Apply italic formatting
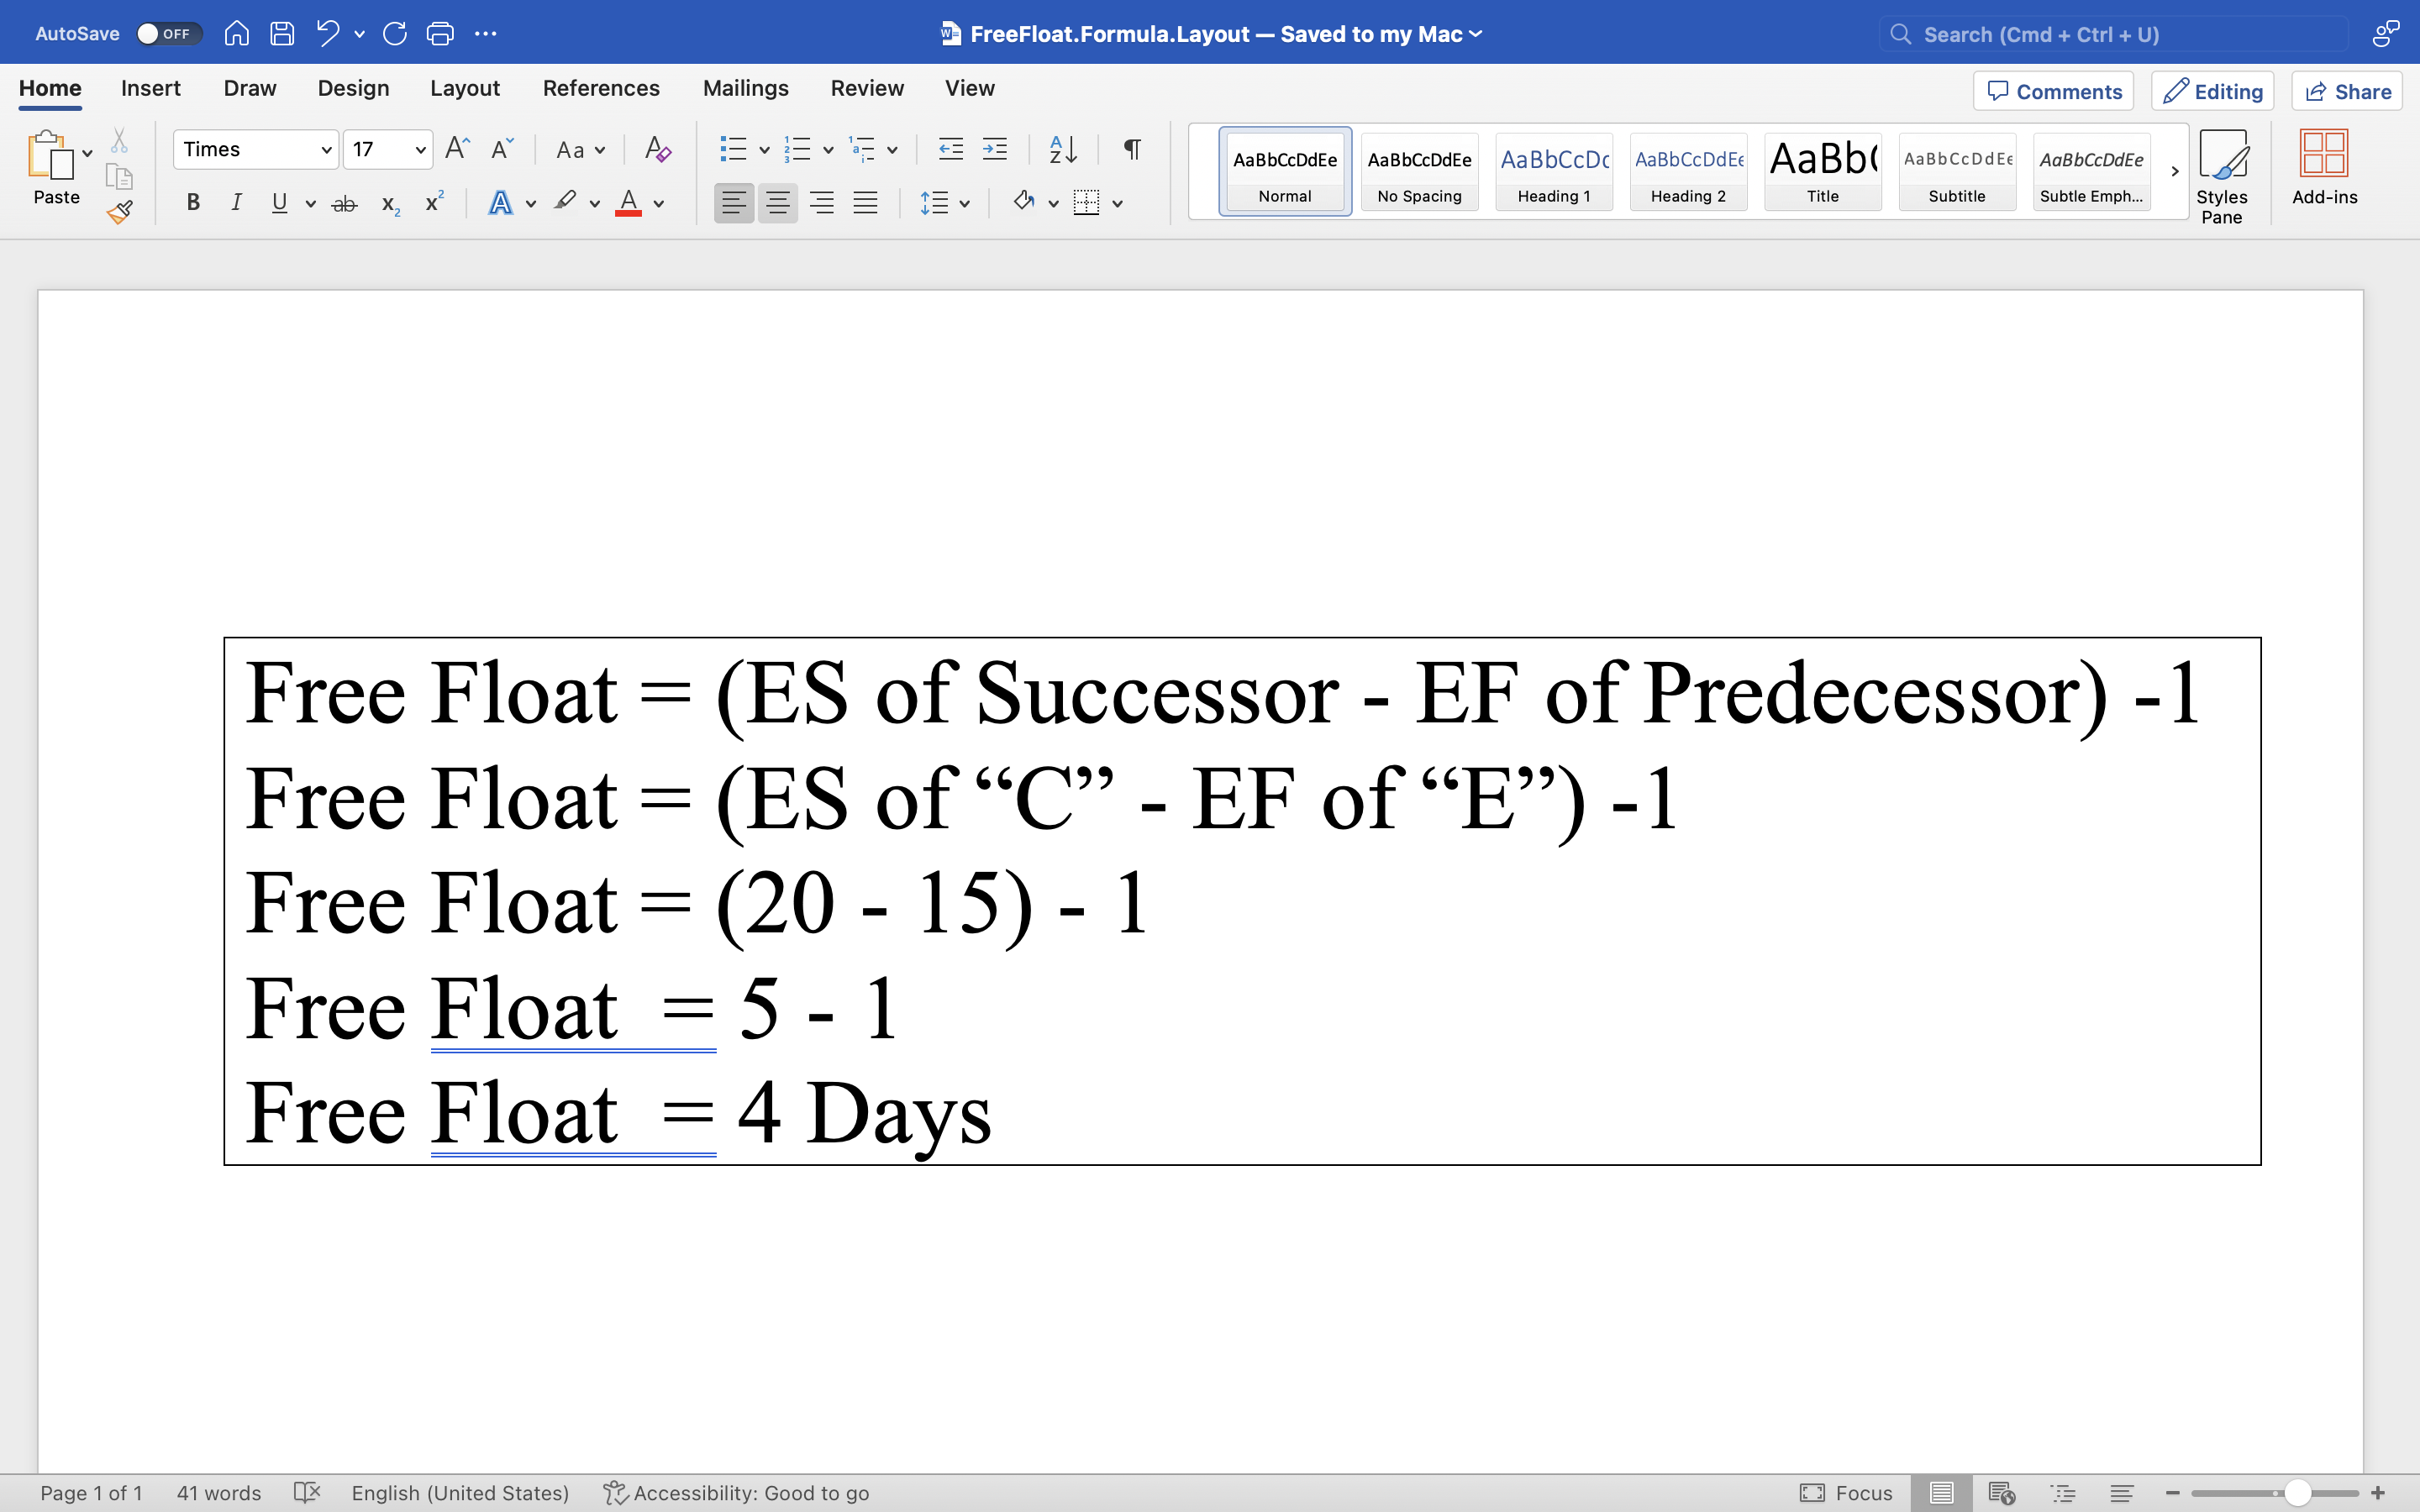Image resolution: width=2420 pixels, height=1512 pixels. tap(237, 202)
